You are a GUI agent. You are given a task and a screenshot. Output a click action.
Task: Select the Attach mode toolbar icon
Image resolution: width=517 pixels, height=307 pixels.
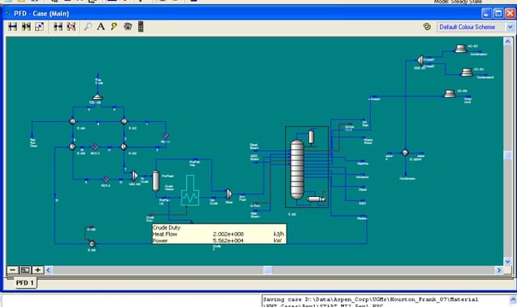(x=13, y=26)
